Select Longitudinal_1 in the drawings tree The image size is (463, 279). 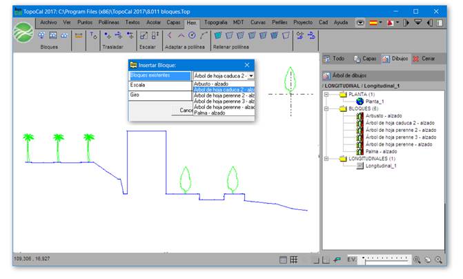(381, 166)
